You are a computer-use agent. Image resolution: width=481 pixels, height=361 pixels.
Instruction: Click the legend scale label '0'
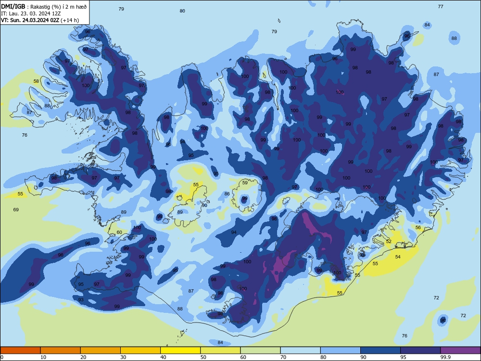click(2, 357)
